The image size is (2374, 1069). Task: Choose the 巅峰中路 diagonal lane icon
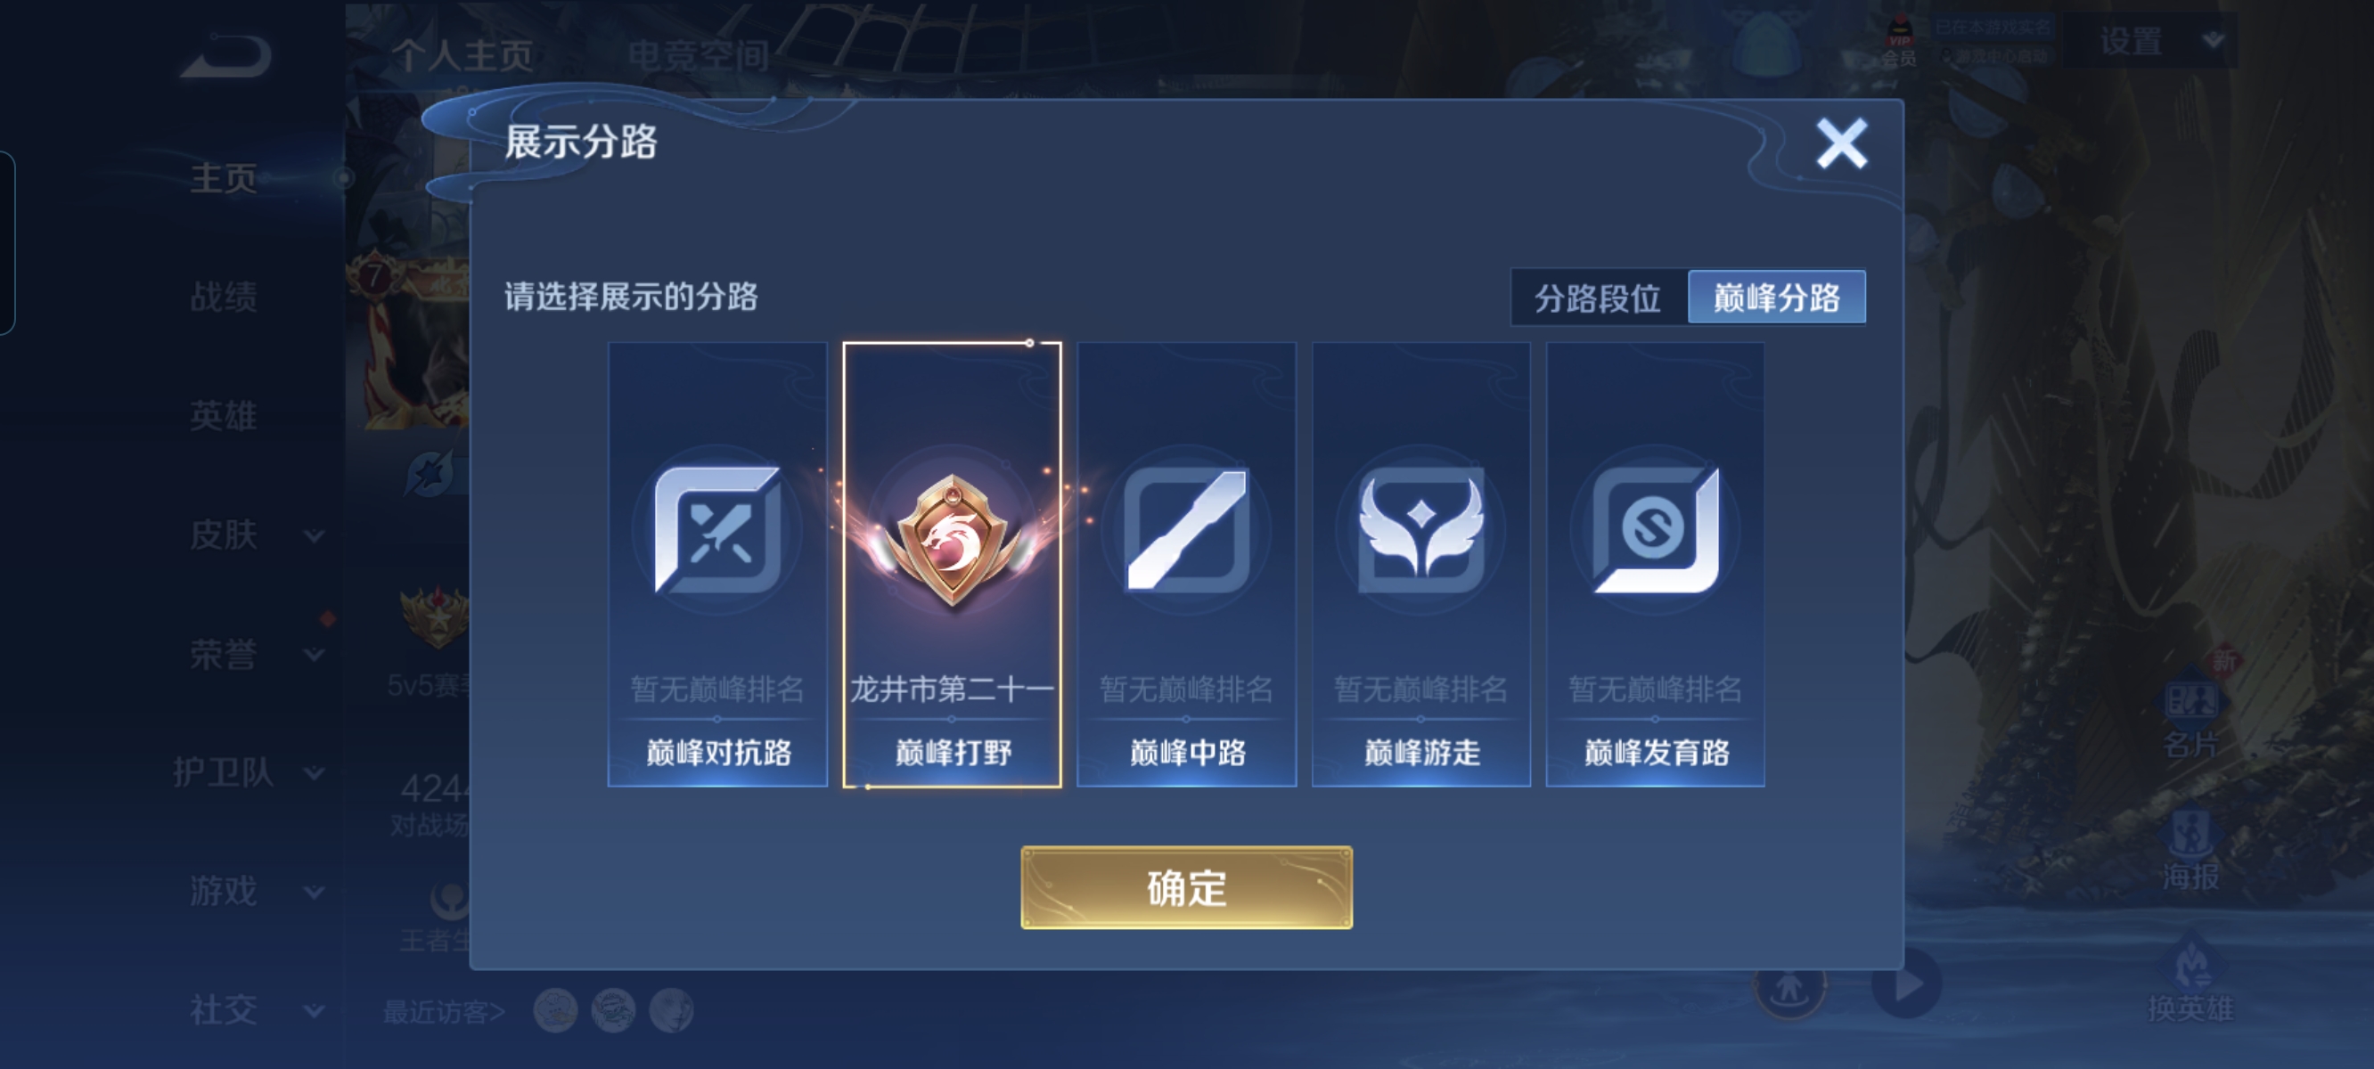coord(1187,530)
